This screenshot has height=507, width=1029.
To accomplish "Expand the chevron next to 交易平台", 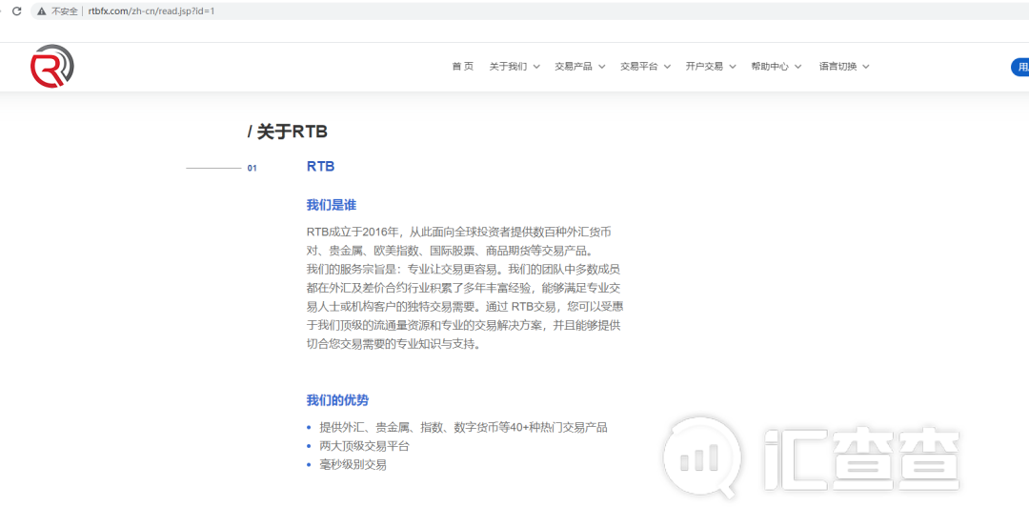I will click(x=667, y=67).
